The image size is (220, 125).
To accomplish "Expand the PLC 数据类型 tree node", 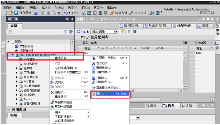I will pos(17,86).
